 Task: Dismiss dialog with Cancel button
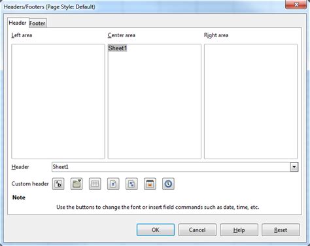[x=198, y=230]
